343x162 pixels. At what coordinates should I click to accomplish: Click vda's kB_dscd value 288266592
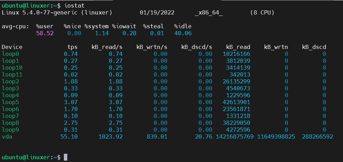(317, 136)
